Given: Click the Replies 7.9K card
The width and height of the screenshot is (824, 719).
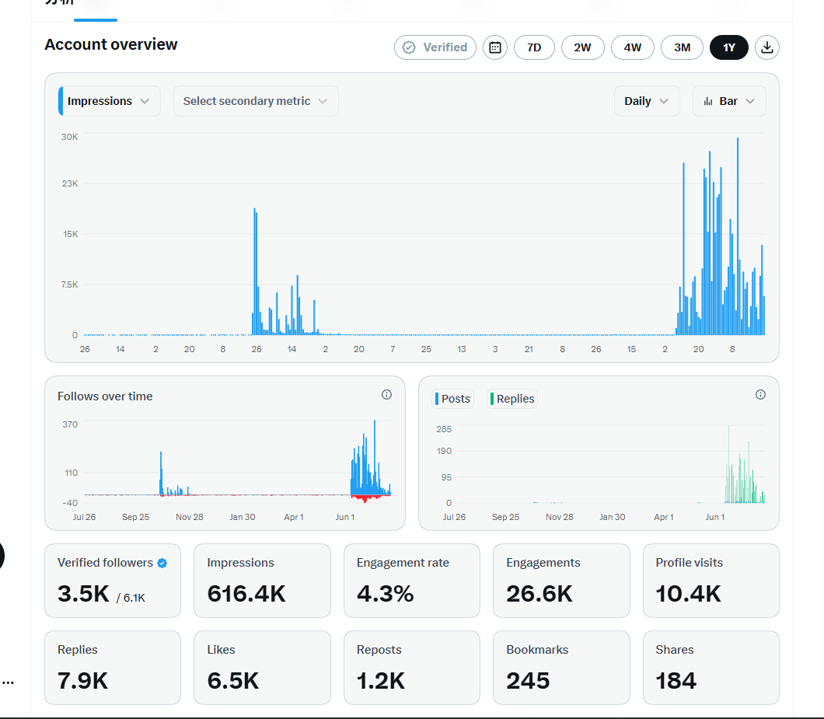Looking at the screenshot, I should (x=113, y=668).
